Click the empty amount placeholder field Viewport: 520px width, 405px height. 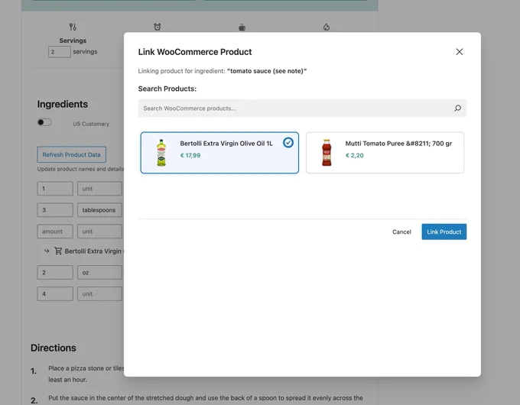click(x=55, y=232)
